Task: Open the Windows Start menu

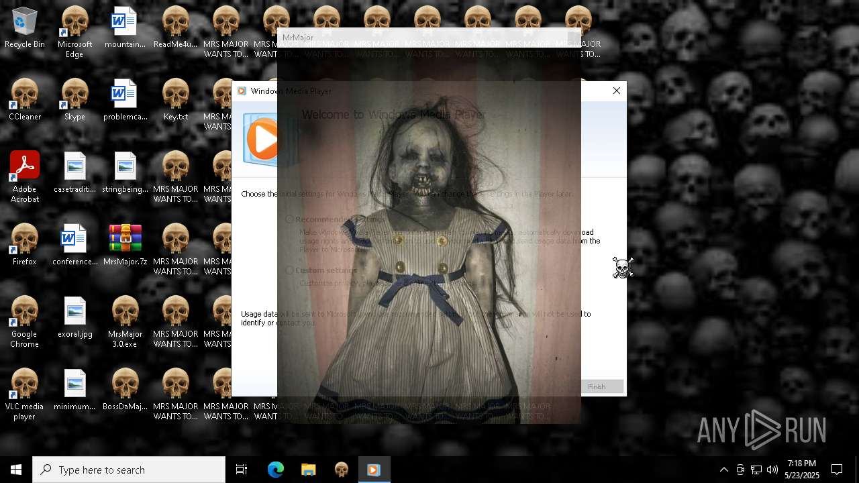Action: point(16,470)
